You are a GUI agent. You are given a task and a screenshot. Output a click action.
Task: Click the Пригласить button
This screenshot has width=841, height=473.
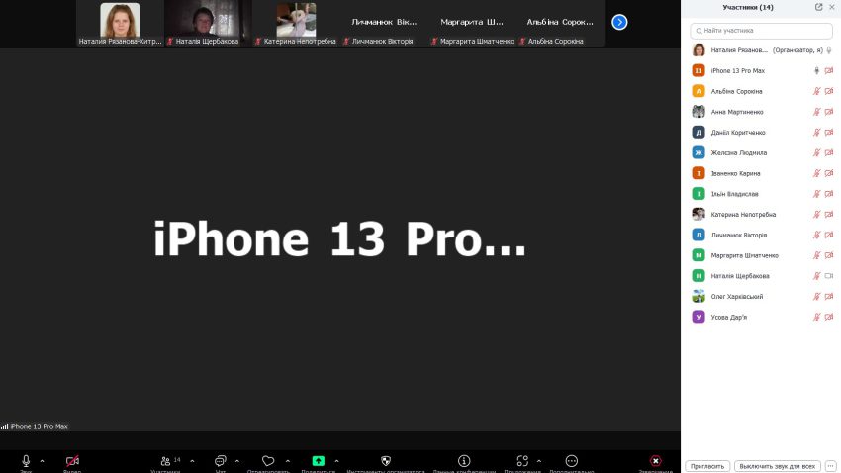point(707,466)
